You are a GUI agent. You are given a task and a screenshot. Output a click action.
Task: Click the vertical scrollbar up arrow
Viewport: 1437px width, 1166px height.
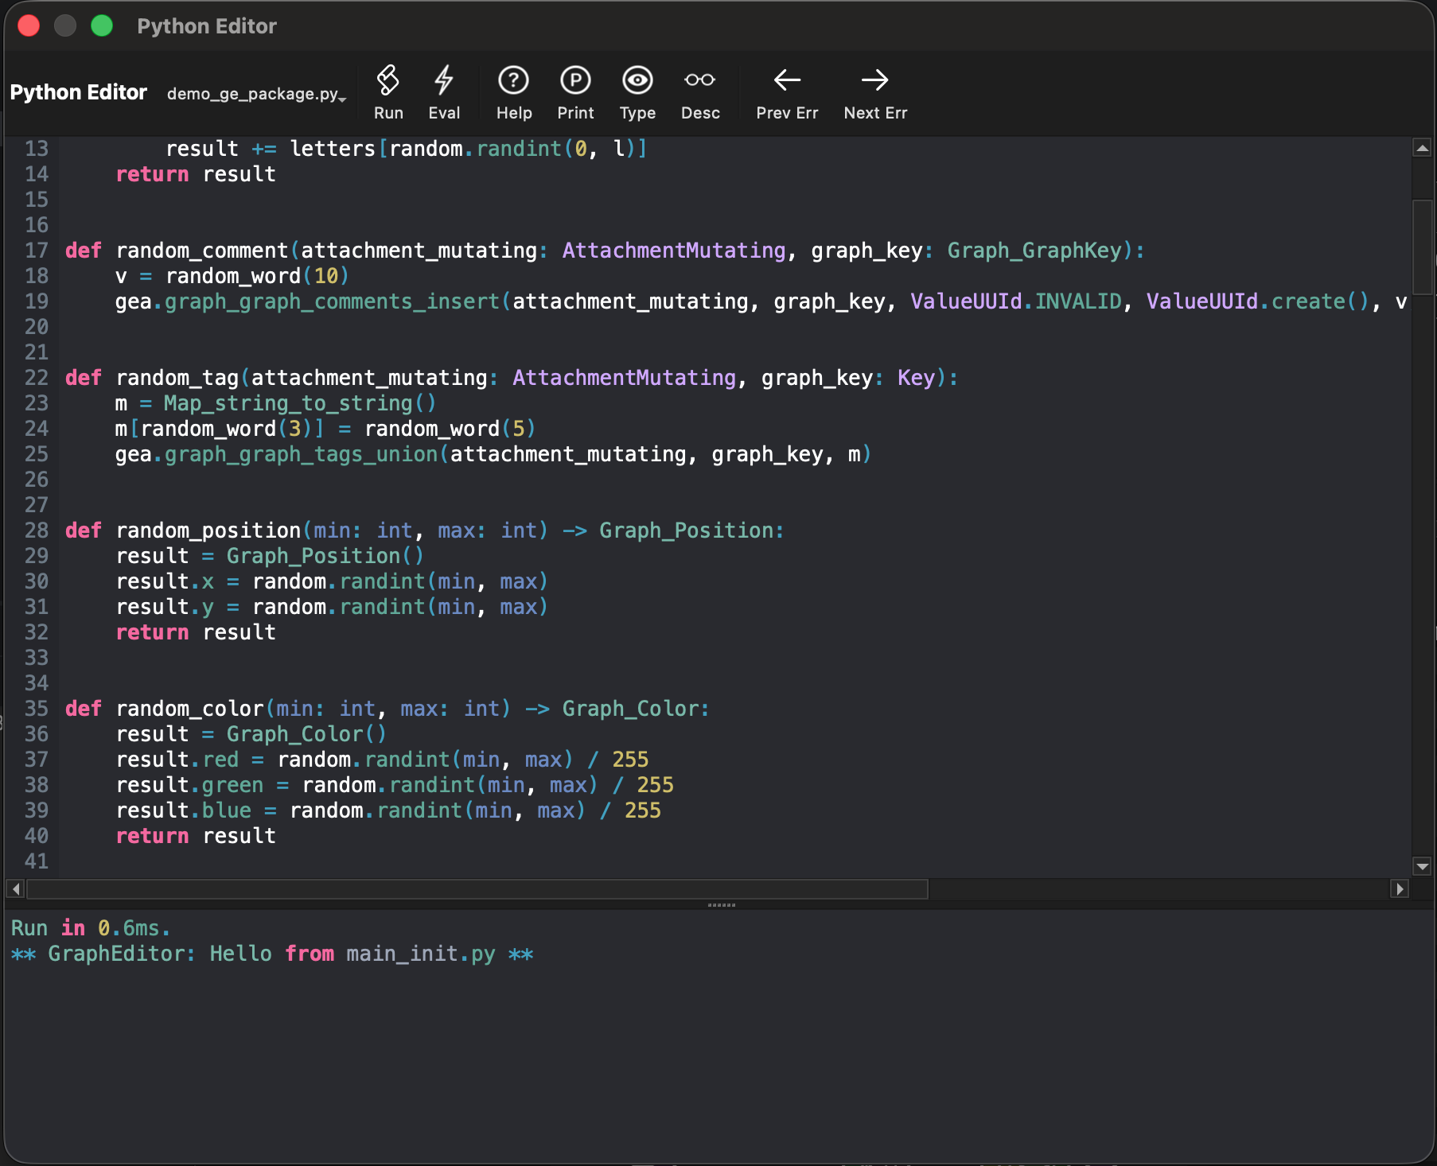pos(1422,148)
